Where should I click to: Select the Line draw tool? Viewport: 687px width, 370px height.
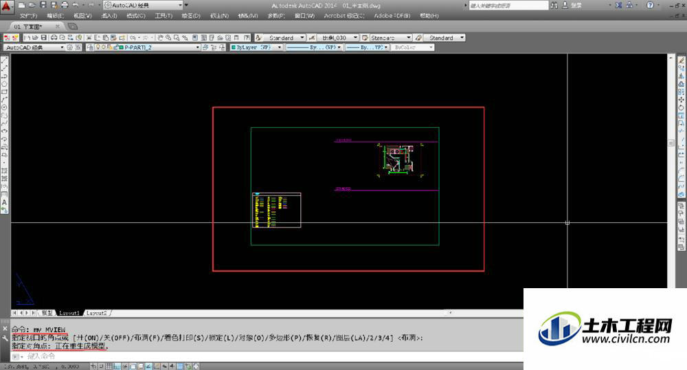[x=4, y=60]
